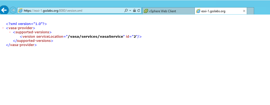The width and height of the screenshot is (270, 105).
Task: Click the xml version declaration line
Action: tap(26, 24)
